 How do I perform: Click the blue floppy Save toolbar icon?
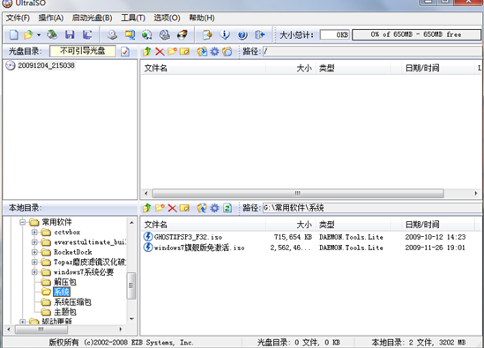[x=70, y=34]
